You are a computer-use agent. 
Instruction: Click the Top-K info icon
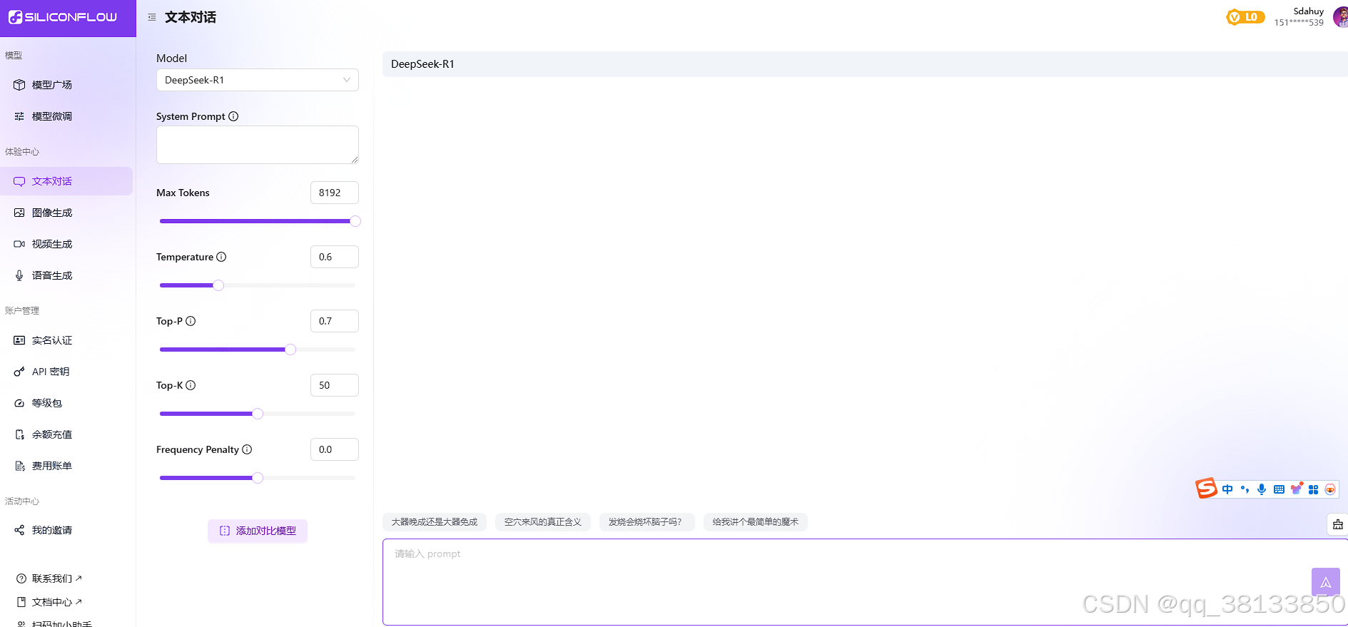tap(191, 385)
